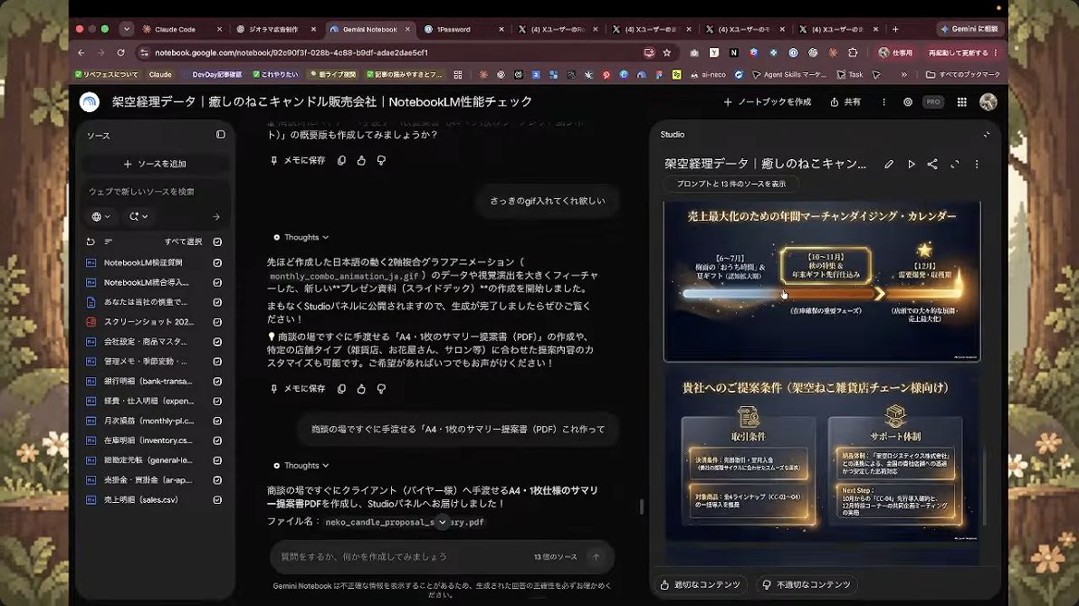Open the 経費・仕入明細 expen source
The height and width of the screenshot is (606, 1079).
click(148, 401)
